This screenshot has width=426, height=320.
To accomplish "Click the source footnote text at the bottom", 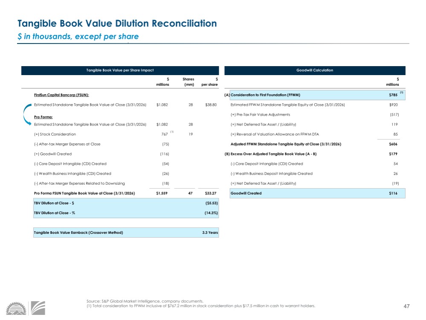I will (200, 303).
